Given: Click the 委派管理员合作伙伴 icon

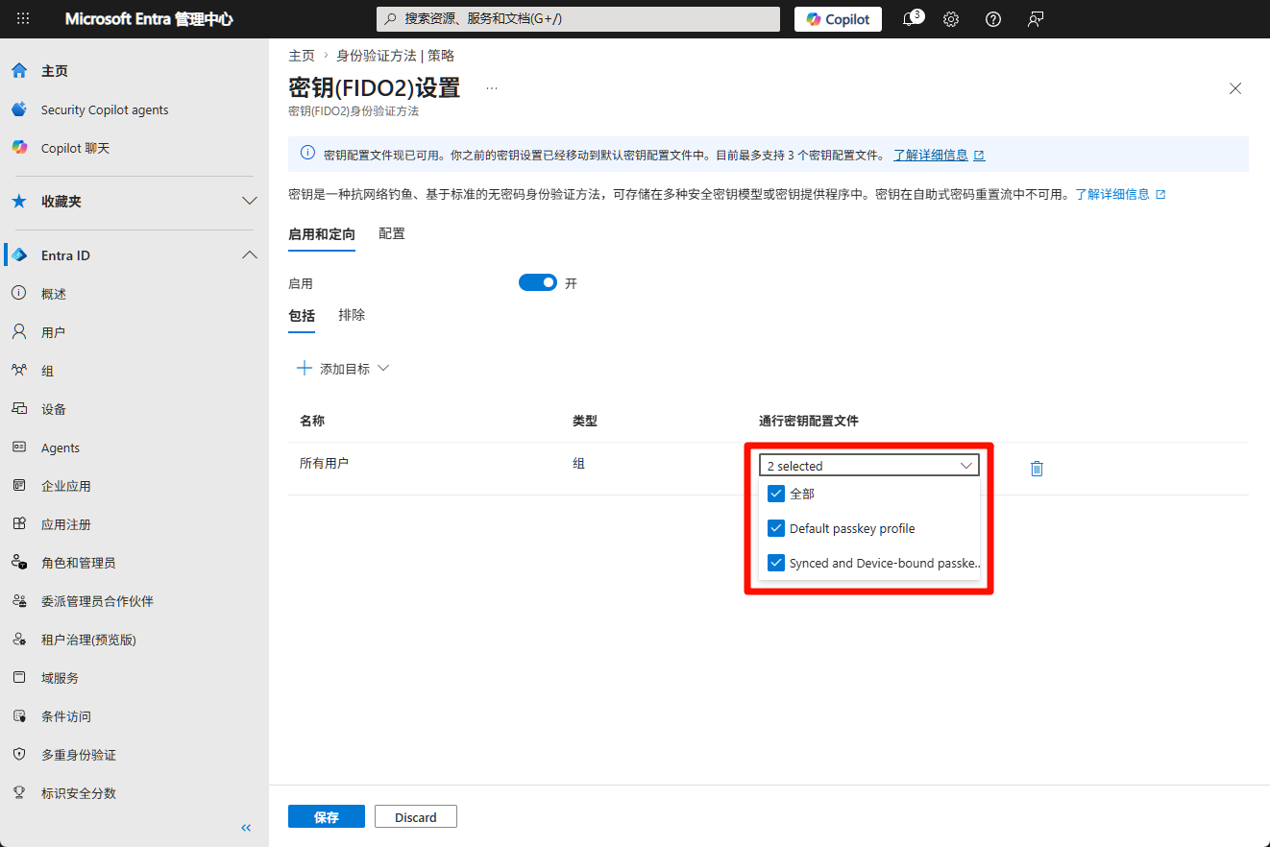Looking at the screenshot, I should [19, 601].
